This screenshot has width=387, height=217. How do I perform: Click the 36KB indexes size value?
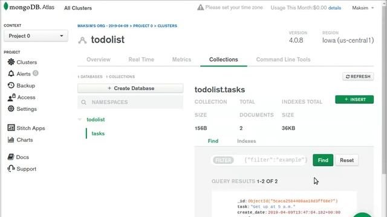tap(288, 128)
